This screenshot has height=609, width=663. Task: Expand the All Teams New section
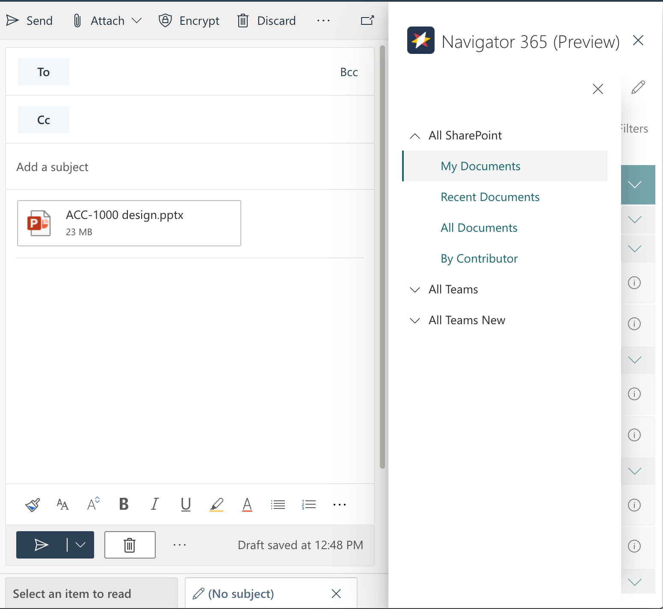click(x=415, y=320)
